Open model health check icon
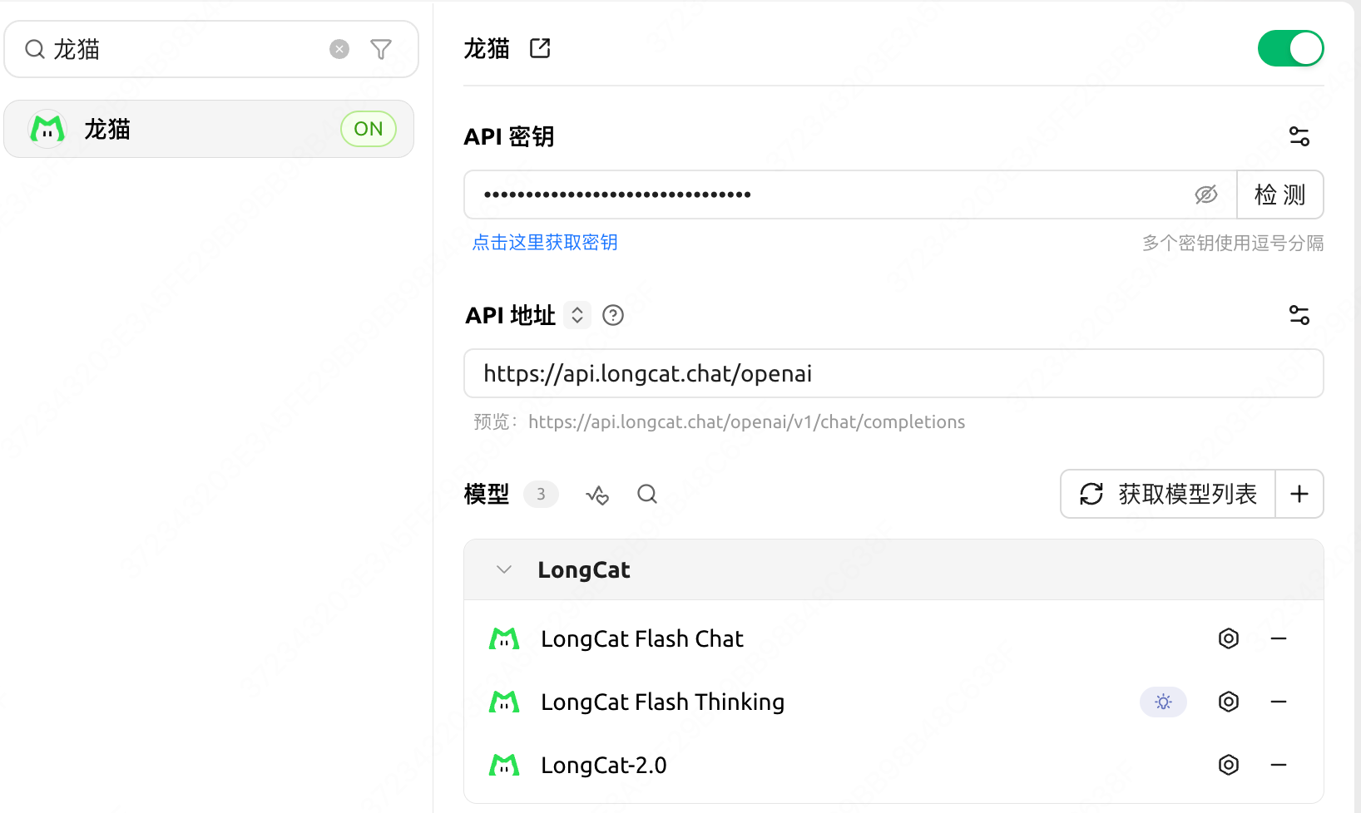Screen dimensions: 1361x813 597,495
